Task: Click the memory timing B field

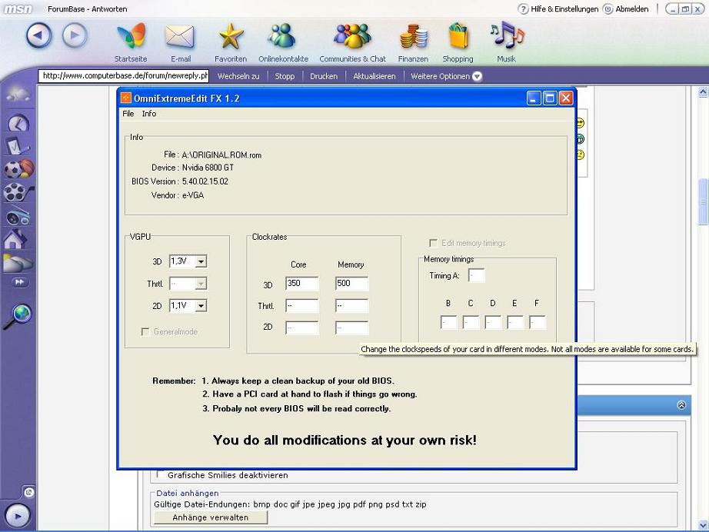Action: (448, 322)
